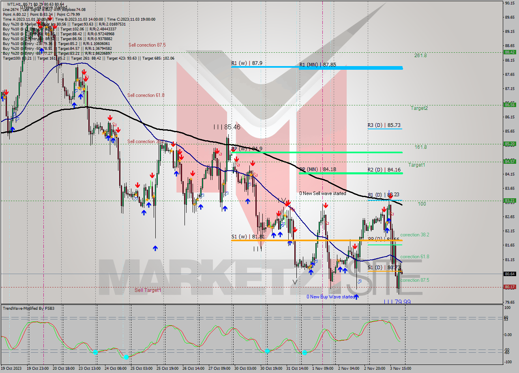
Task: Click the 88.42 green price tag on axis
Action: click(510, 52)
